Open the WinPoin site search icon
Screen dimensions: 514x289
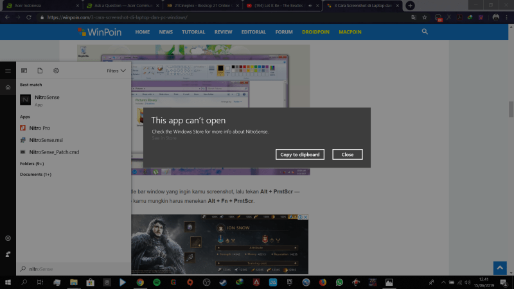point(425,31)
